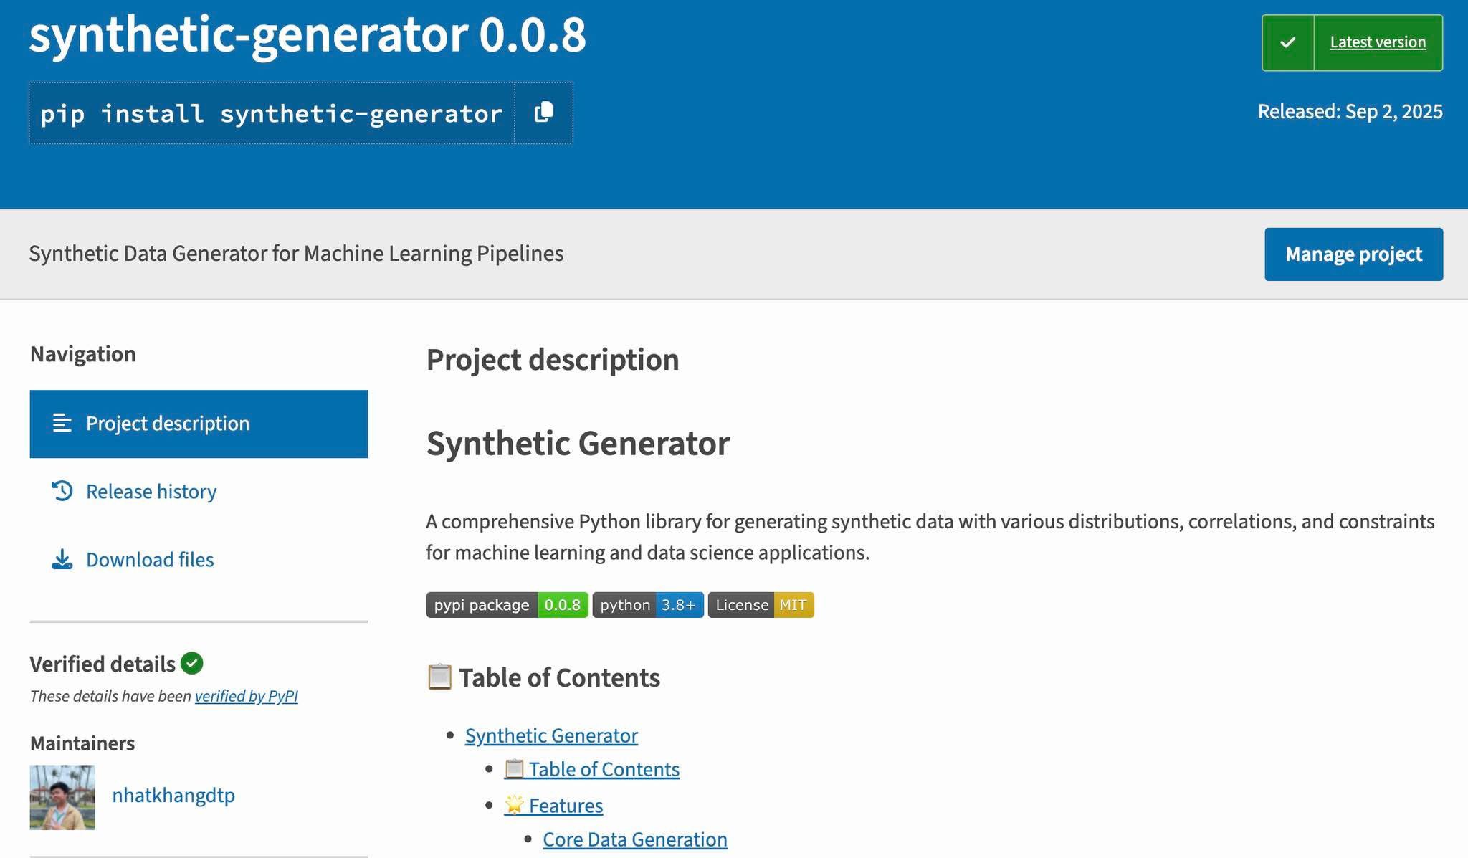Click the Project description heading
This screenshot has height=858, width=1468.
(x=553, y=360)
